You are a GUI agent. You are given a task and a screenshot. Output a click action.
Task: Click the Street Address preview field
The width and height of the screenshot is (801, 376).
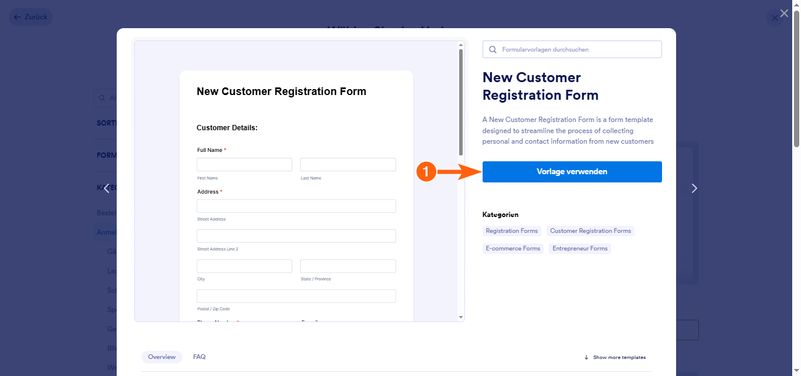pos(296,206)
